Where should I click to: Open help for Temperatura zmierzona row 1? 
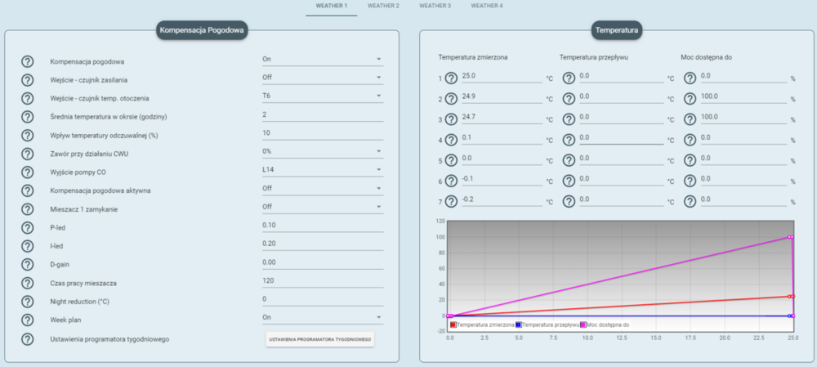[x=451, y=78]
